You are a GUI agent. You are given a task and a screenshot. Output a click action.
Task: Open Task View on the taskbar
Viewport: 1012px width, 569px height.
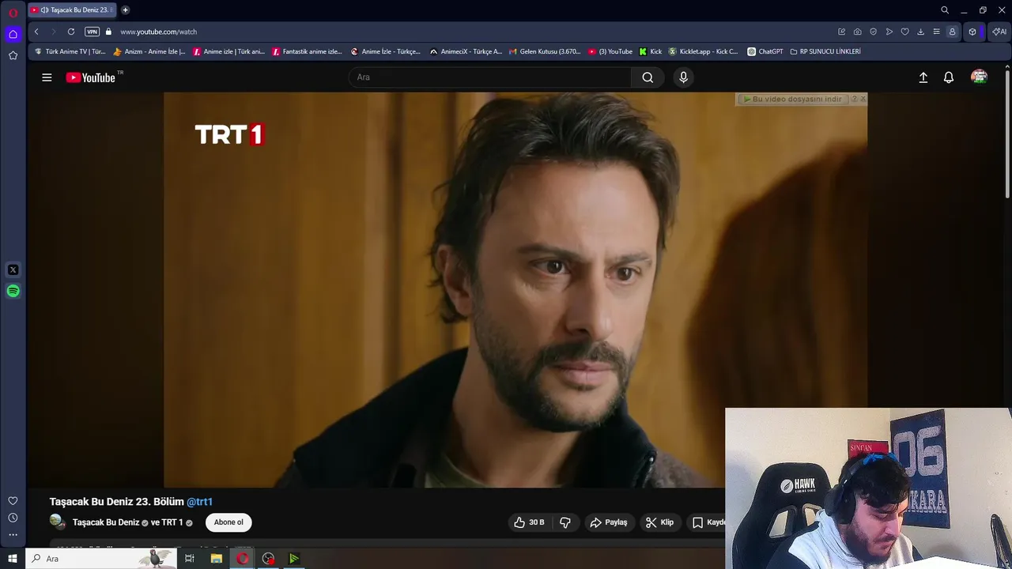coord(190,559)
